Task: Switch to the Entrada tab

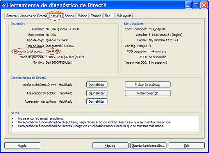Action: pos(96,16)
